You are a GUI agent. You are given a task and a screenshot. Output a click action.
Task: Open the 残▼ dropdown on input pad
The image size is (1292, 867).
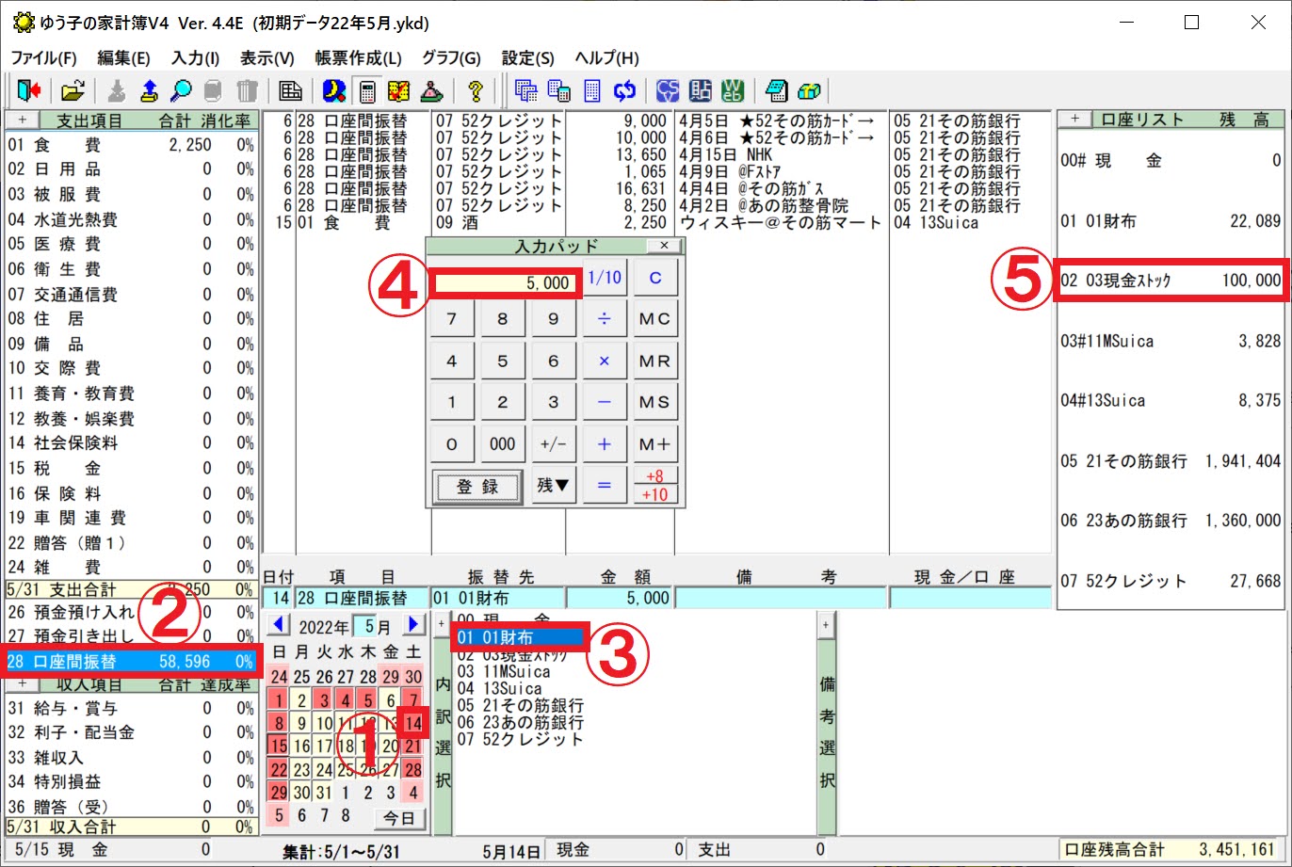(554, 486)
